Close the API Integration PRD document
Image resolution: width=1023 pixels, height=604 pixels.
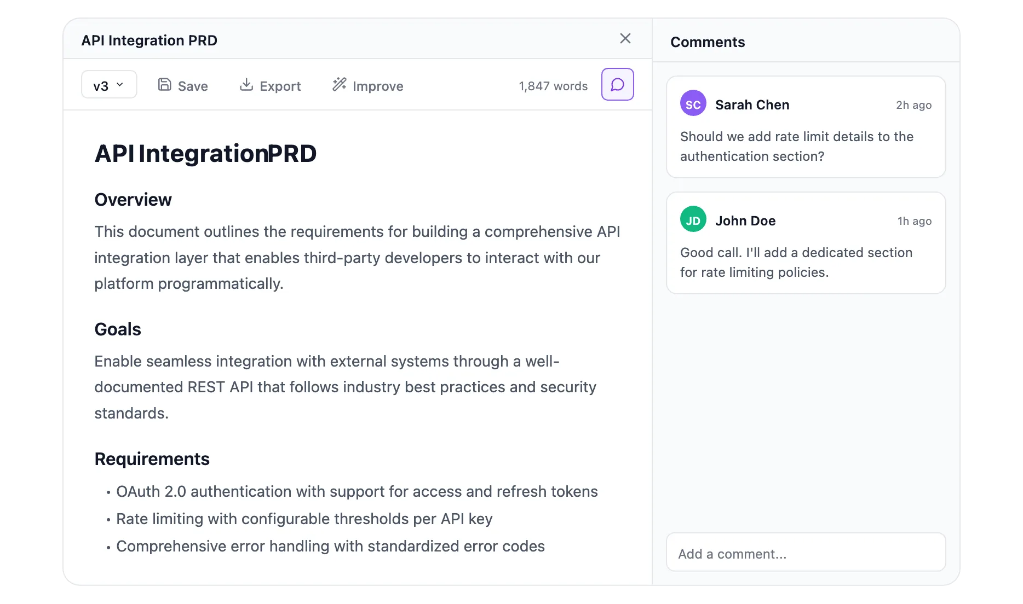point(625,38)
